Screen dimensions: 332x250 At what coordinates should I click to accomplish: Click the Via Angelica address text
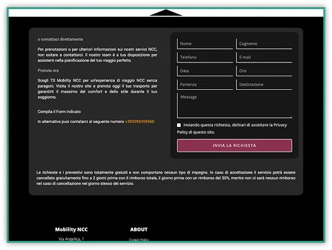[x=71, y=239]
